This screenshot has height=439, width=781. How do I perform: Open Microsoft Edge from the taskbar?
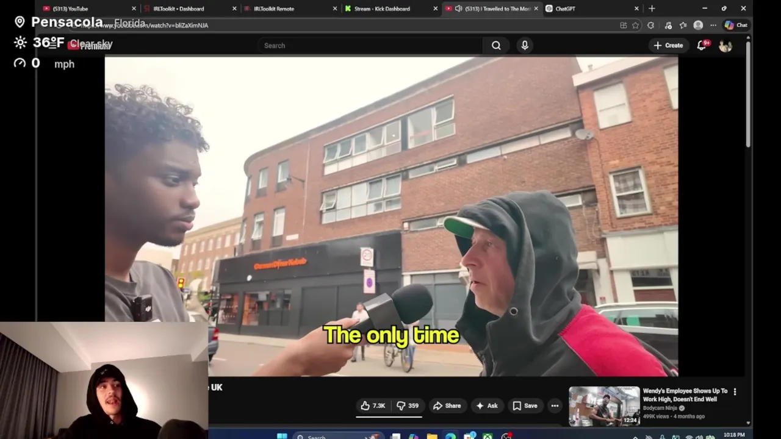(450, 437)
